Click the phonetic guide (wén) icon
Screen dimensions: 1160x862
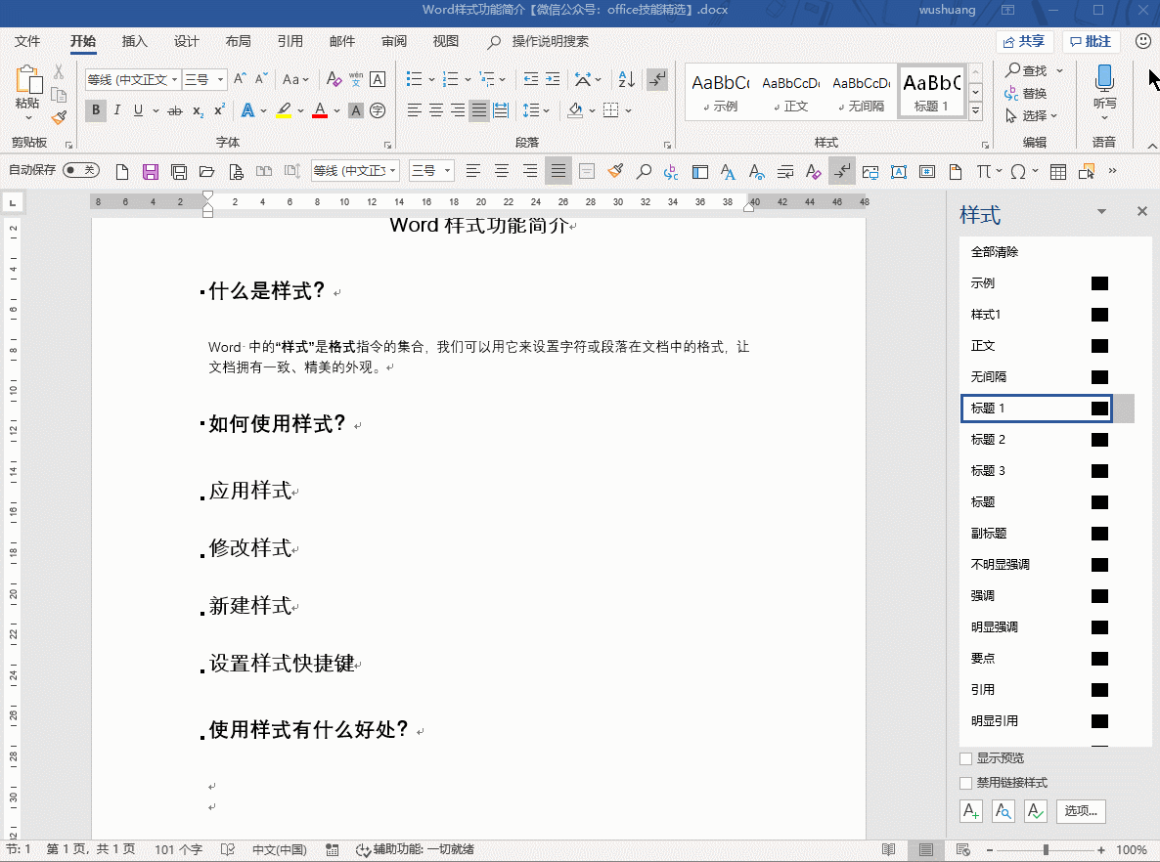tap(356, 79)
